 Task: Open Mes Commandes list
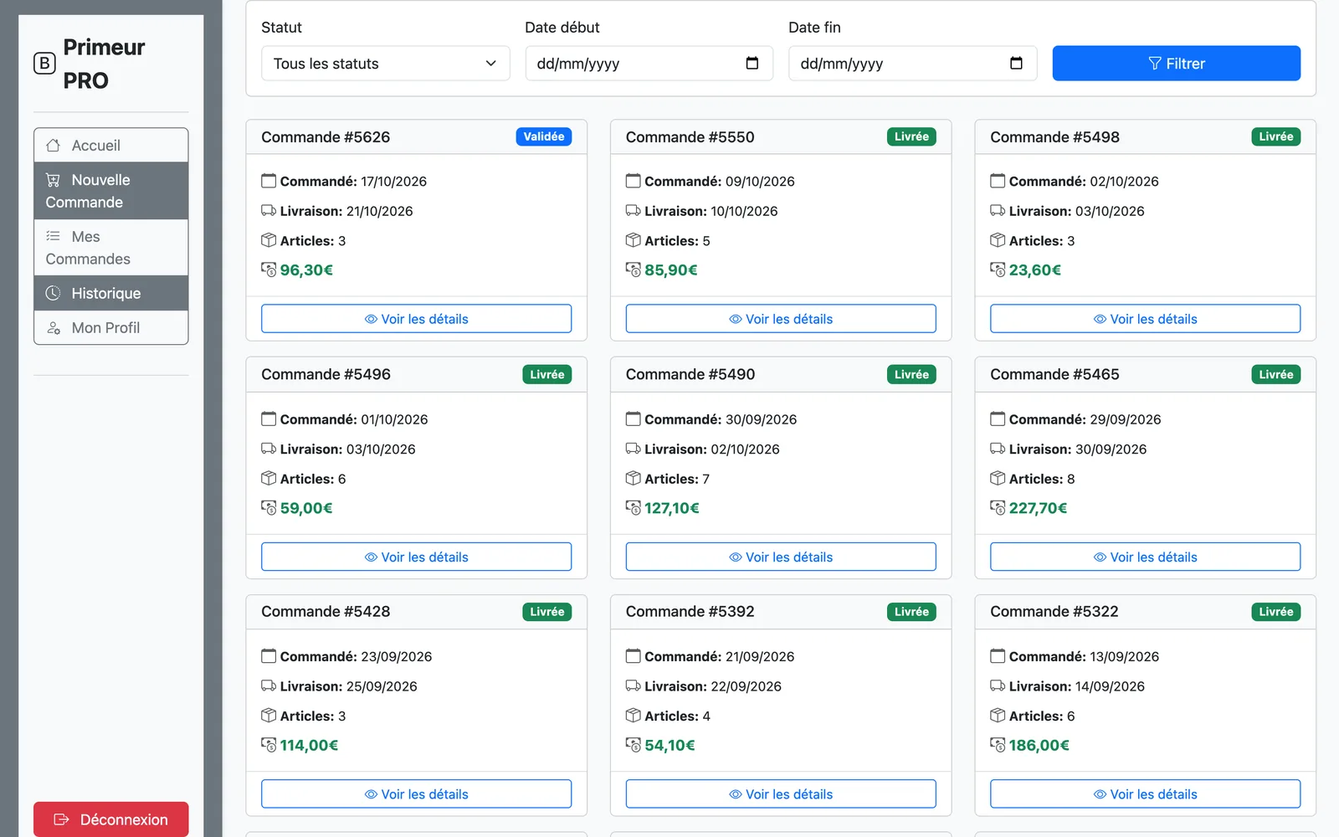pyautogui.click(x=110, y=248)
